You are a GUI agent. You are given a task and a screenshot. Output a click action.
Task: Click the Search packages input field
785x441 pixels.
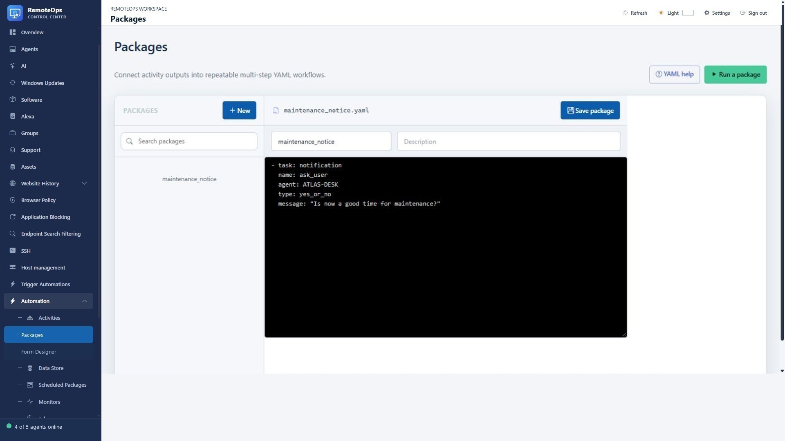click(189, 141)
